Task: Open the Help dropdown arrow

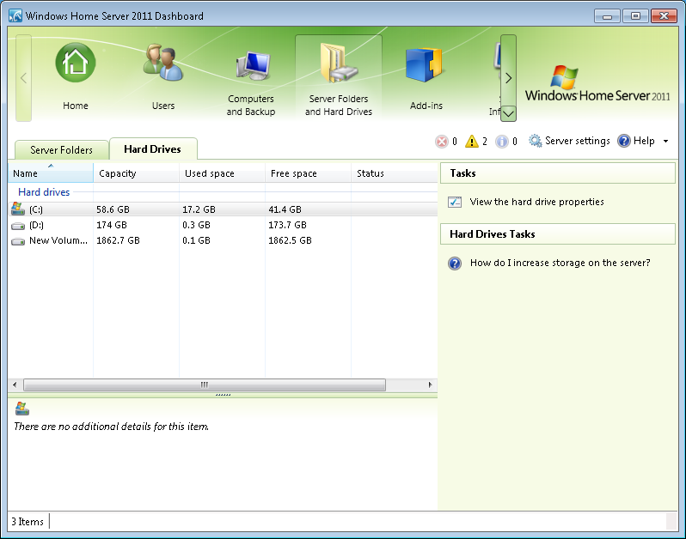Action: pyautogui.click(x=666, y=141)
